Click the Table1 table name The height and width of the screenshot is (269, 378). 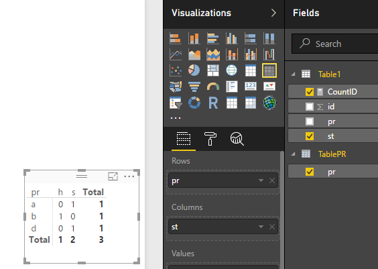coord(329,74)
